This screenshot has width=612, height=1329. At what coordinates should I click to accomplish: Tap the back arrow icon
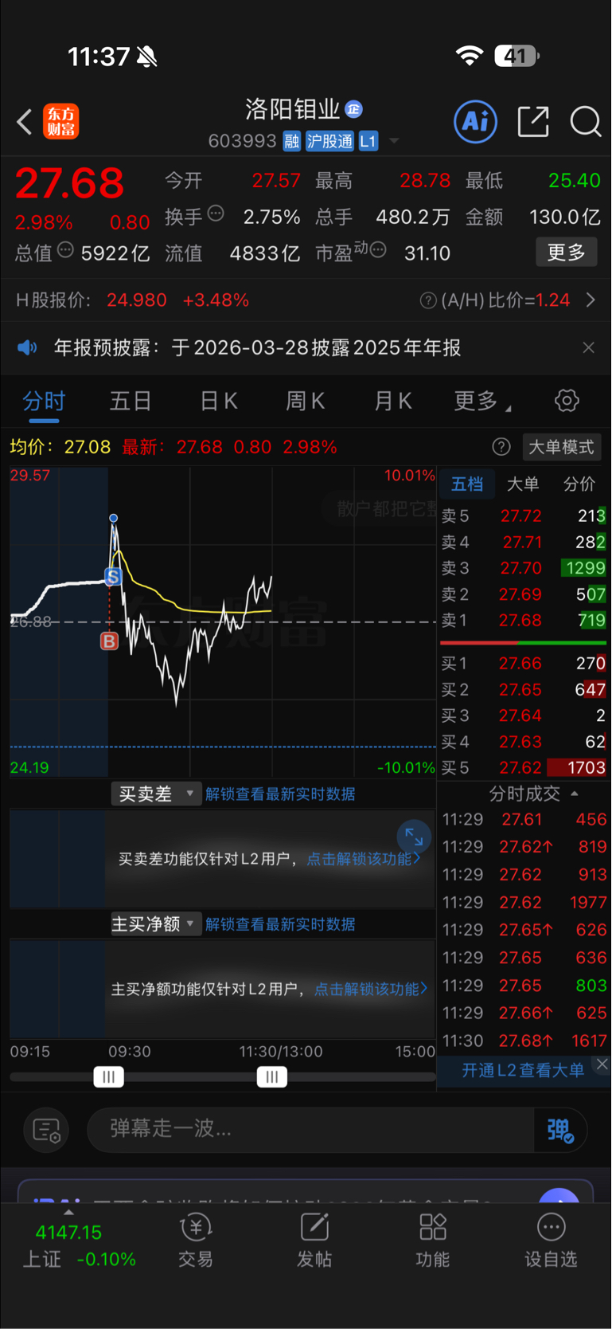(25, 122)
